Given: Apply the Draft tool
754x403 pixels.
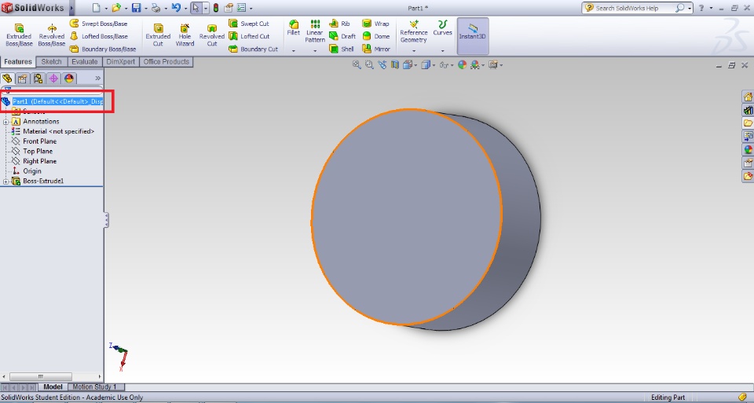Looking at the screenshot, I should point(342,36).
